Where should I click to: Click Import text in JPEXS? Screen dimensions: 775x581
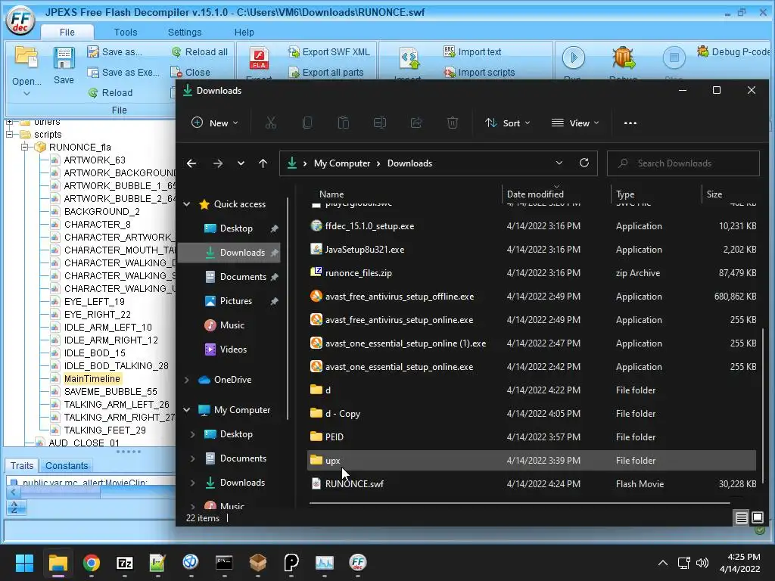click(472, 52)
